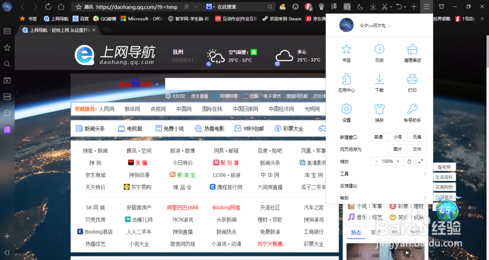The height and width of the screenshot is (260, 489).
Task: Open 设置 settings gear
Action: point(346,113)
